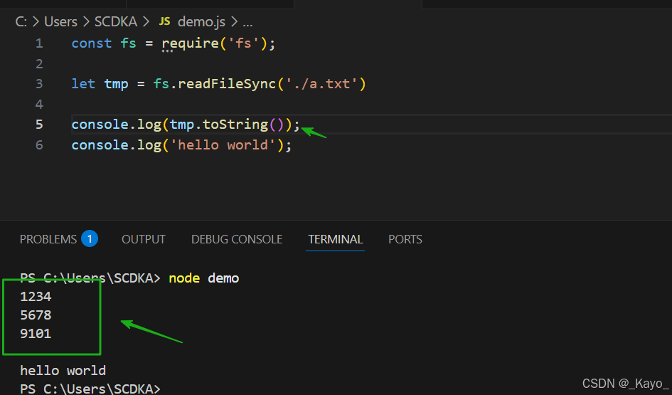Click the terminal output line 9101
The width and height of the screenshot is (672, 395).
[x=36, y=333]
